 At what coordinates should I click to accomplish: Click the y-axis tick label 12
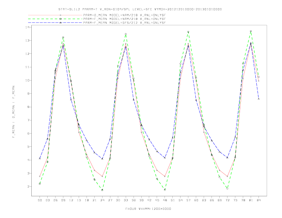(27, 54)
